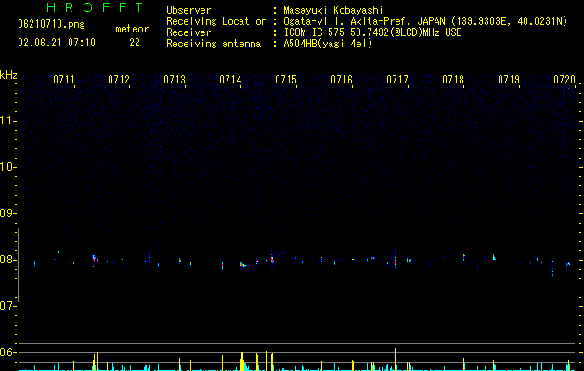Click the antenna A504HB(yagi 4el) text
Screen dimensions: 584x371
pos(328,44)
